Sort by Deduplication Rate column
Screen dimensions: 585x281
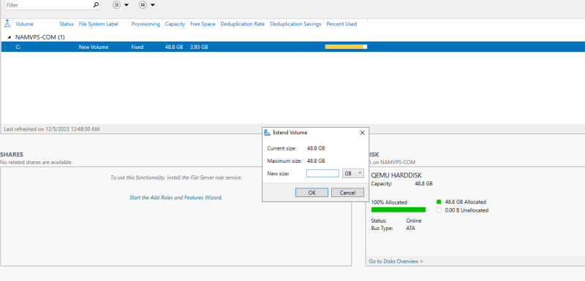pyautogui.click(x=243, y=24)
